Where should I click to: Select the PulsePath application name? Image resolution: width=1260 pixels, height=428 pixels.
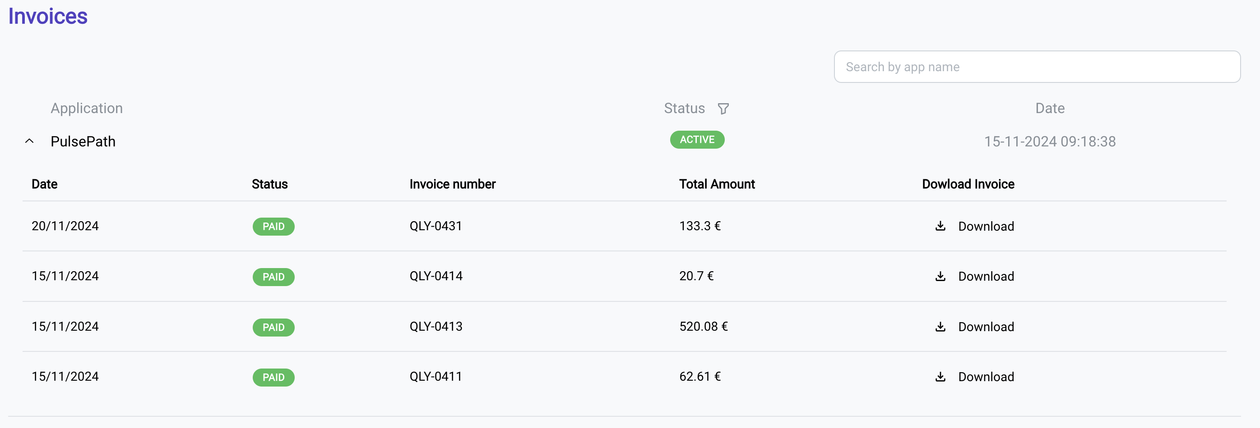pos(83,141)
